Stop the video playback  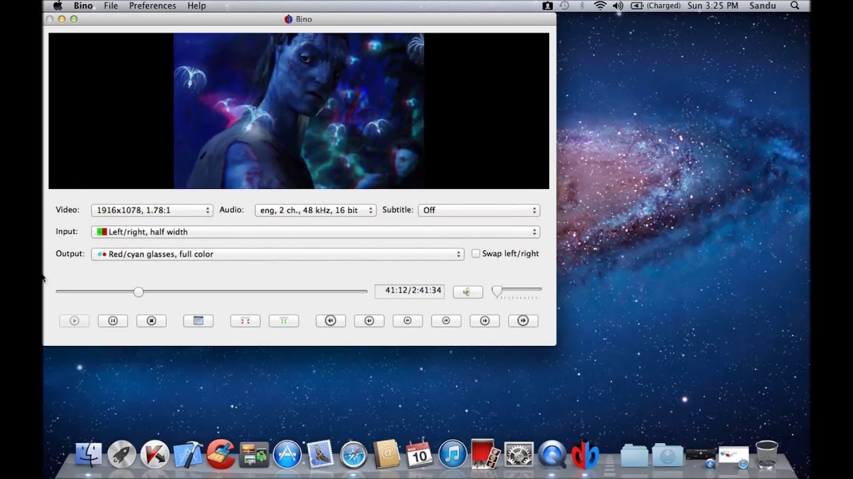pyautogui.click(x=151, y=321)
